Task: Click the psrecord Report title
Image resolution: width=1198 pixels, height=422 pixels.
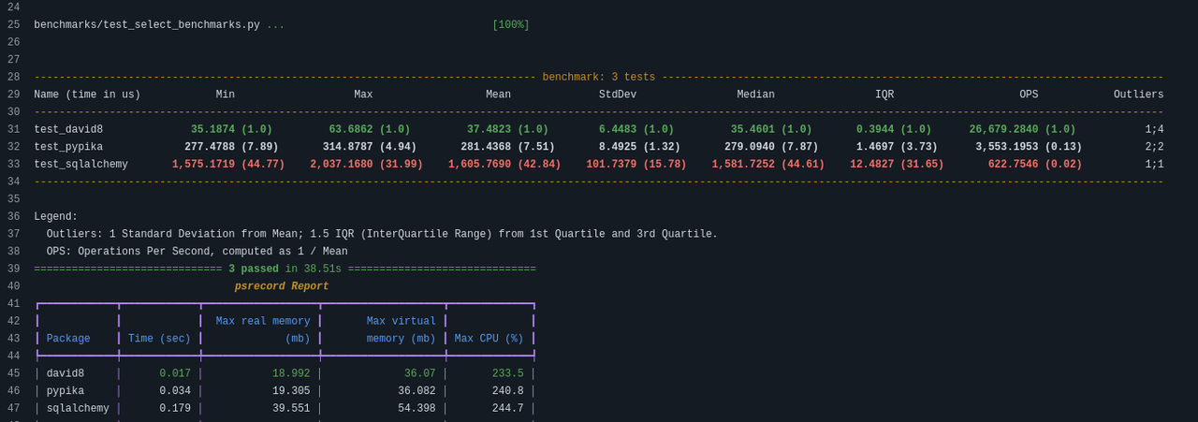Action: (282, 287)
